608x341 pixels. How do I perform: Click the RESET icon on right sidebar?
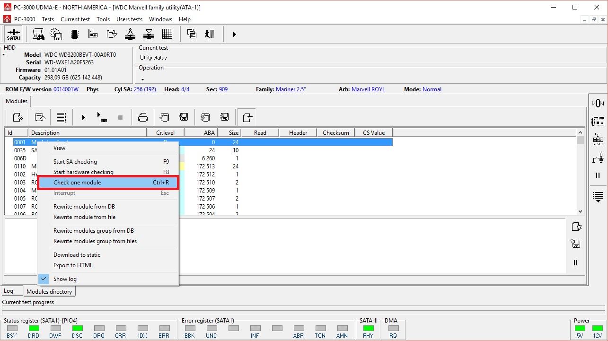coord(598,140)
